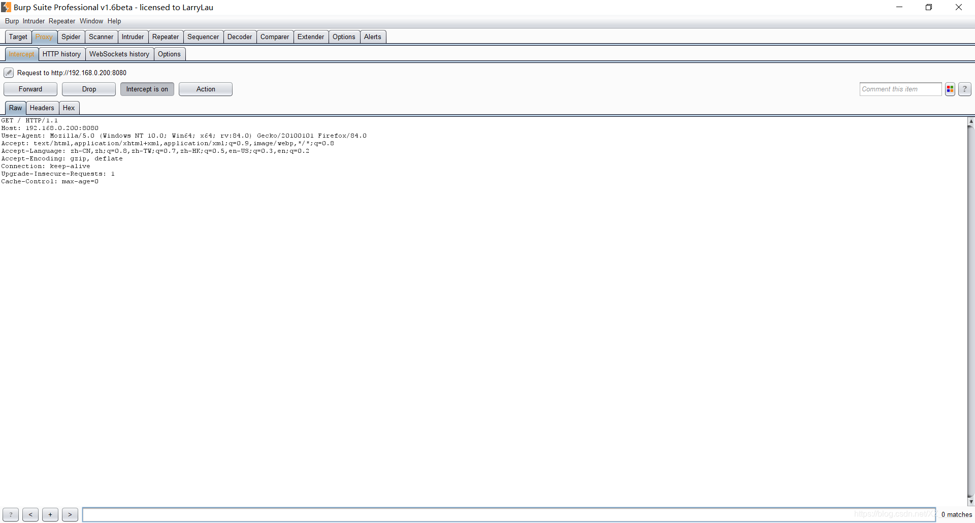
Task: Switch to the Target tab
Action: tap(18, 37)
